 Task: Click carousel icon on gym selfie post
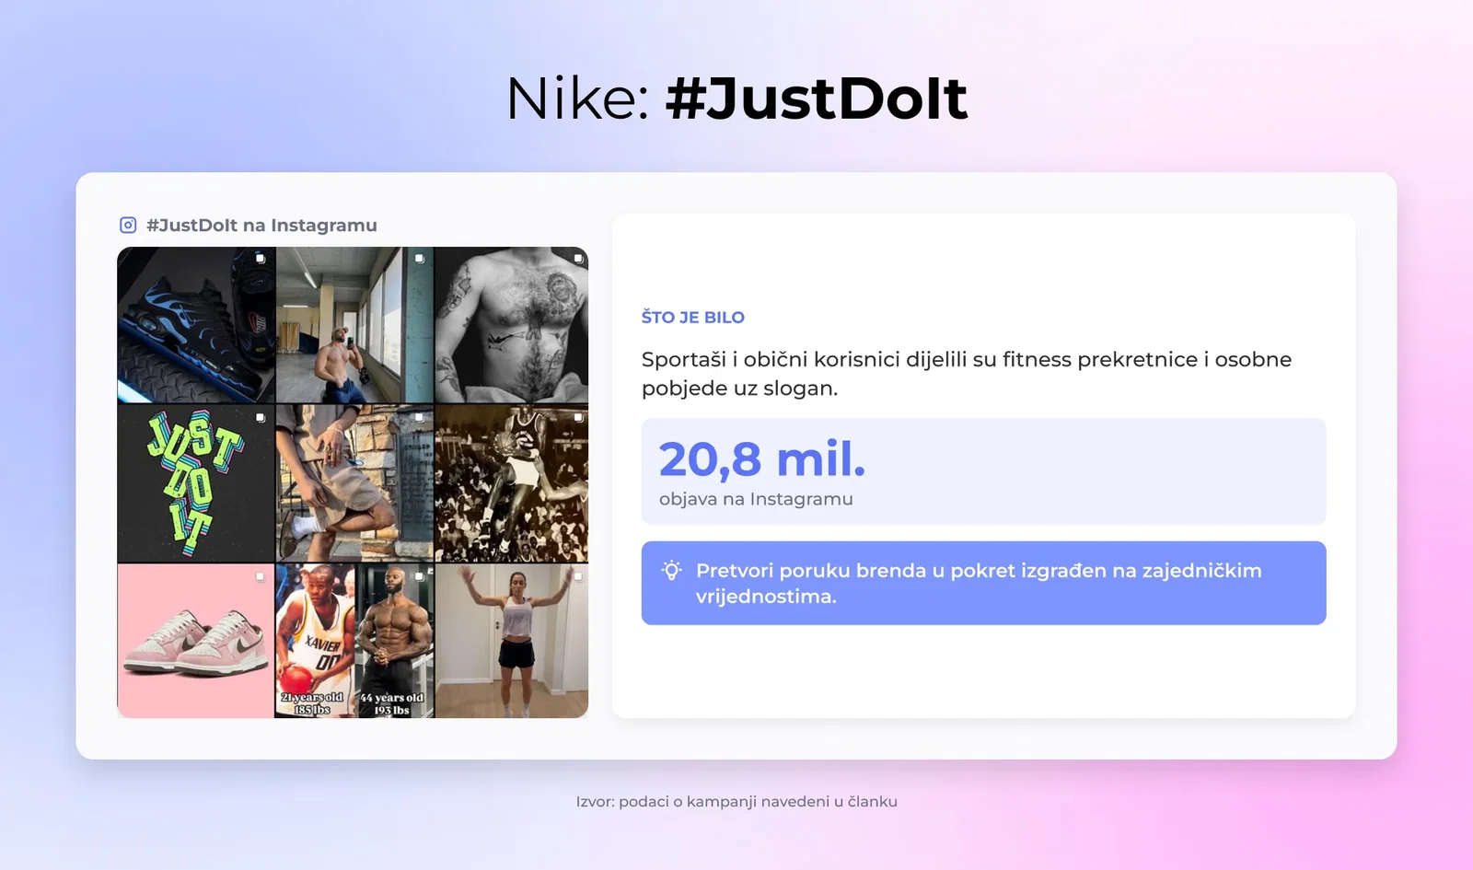point(420,259)
